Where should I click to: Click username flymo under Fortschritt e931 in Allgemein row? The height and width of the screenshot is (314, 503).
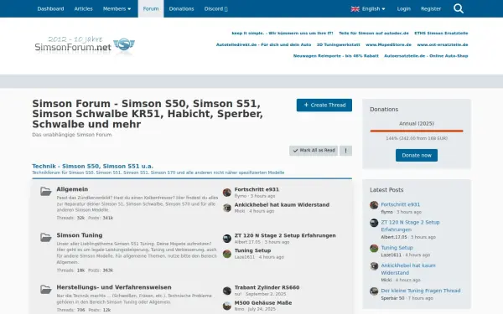tap(241, 196)
